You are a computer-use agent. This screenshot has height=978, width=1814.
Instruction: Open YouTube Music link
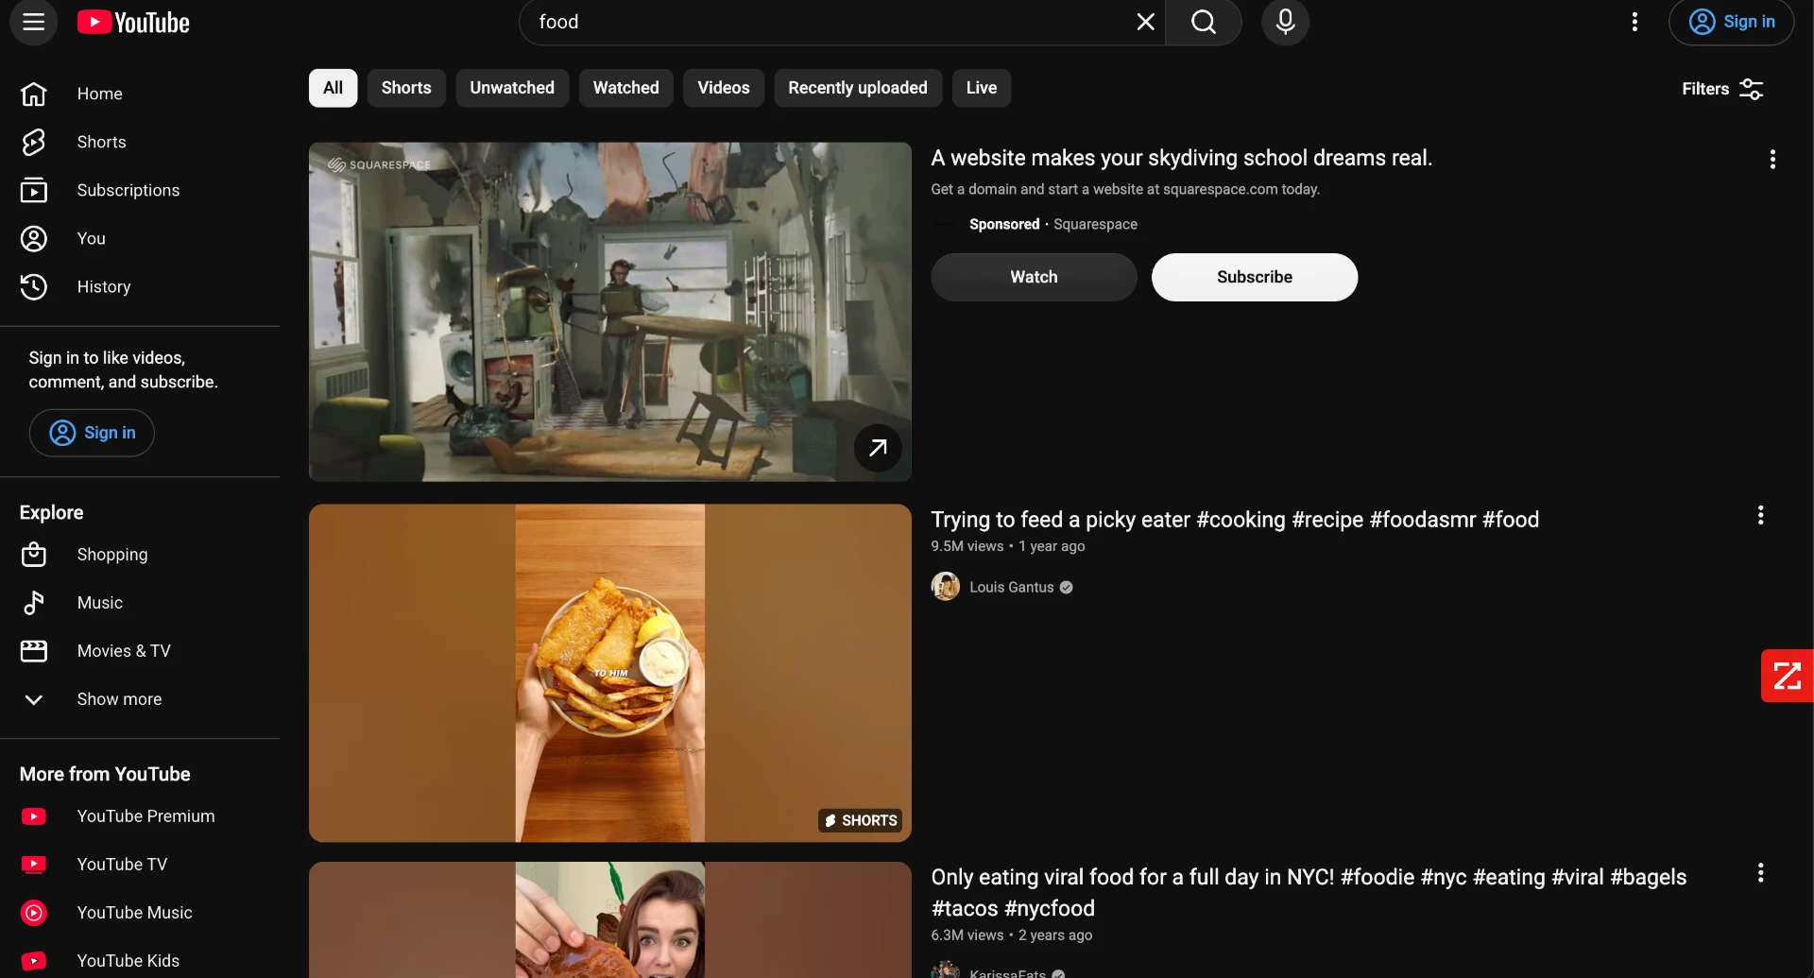tap(140, 913)
